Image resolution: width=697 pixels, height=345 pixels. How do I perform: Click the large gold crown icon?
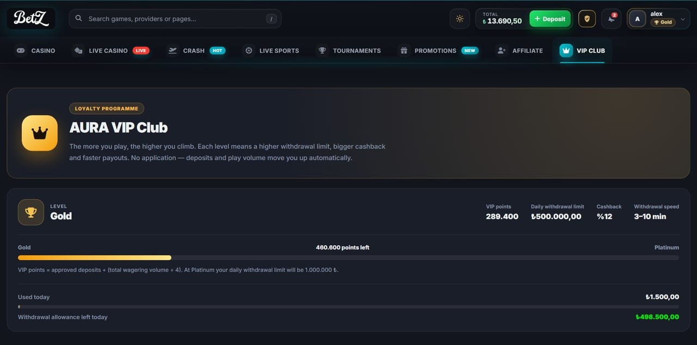click(40, 133)
